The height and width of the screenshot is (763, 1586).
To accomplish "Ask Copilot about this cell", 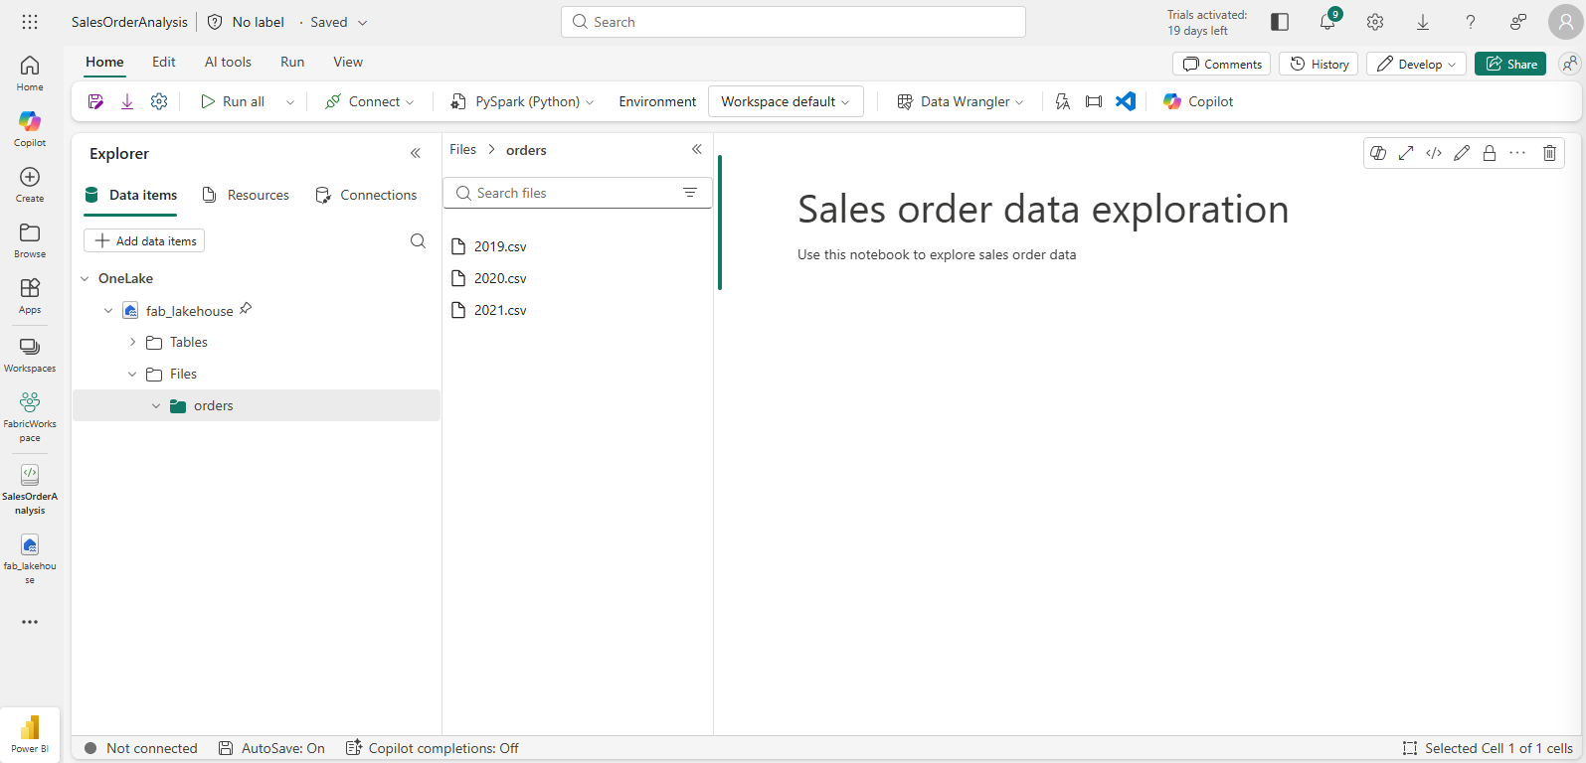I will (x=1378, y=153).
